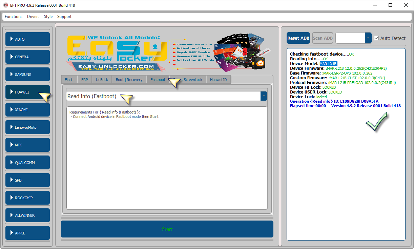
Task: Click the Reset ADB button
Action: (298, 38)
